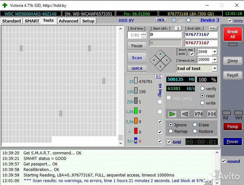The image size is (244, 185).
Task: Click the blue Err block marker
Action: click(x=136, y=140)
